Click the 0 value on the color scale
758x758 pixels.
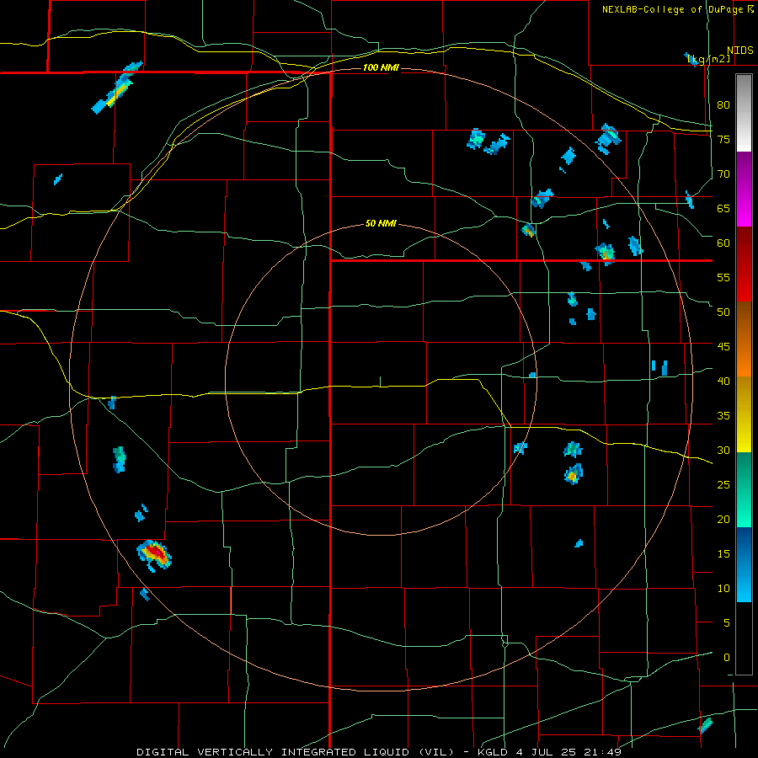727,658
